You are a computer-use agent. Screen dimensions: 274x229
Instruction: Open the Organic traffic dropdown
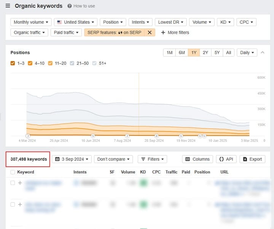coord(29,32)
